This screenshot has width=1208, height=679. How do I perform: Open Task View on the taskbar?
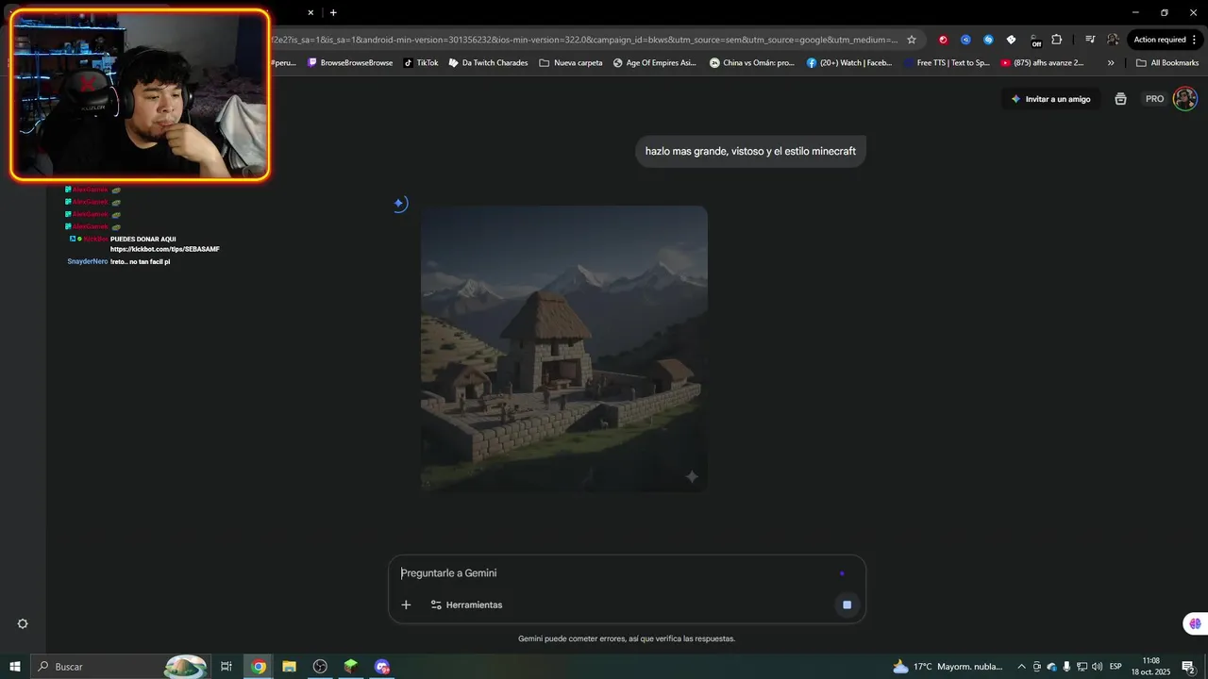pos(226,667)
